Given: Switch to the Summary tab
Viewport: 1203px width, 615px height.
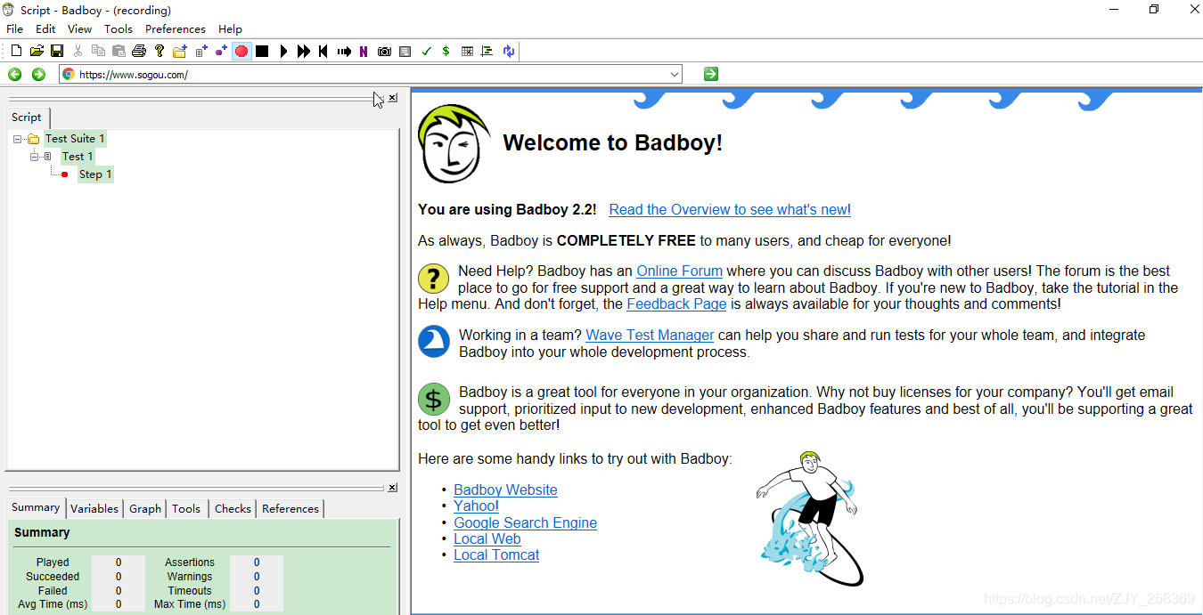Looking at the screenshot, I should (x=36, y=507).
